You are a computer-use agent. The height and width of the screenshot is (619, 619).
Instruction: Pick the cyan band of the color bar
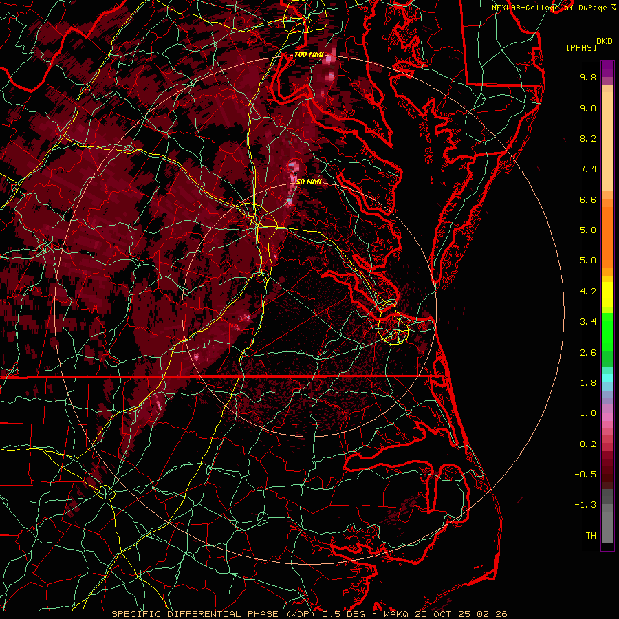point(607,378)
